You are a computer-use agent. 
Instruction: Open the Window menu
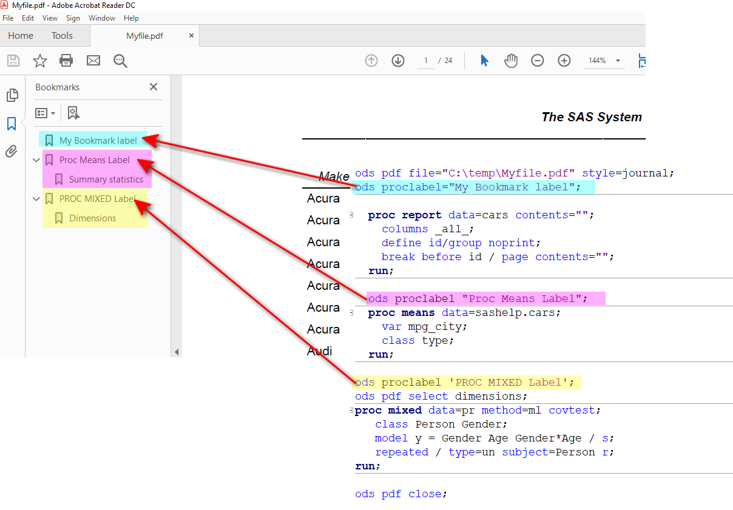pos(101,18)
